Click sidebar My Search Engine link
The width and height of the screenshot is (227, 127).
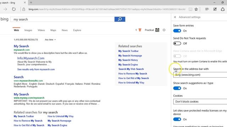tap(128, 65)
